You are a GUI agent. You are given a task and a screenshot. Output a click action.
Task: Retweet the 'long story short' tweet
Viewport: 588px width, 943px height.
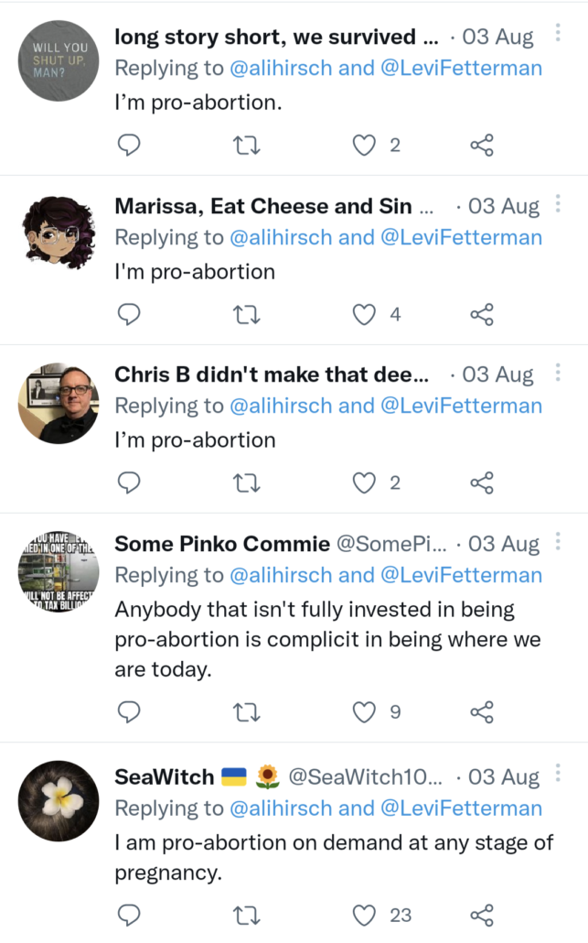[247, 145]
